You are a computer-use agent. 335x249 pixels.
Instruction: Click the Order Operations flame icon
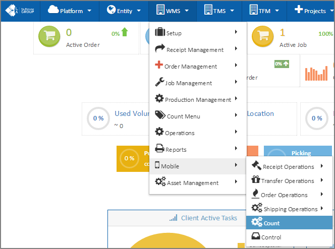255,194
